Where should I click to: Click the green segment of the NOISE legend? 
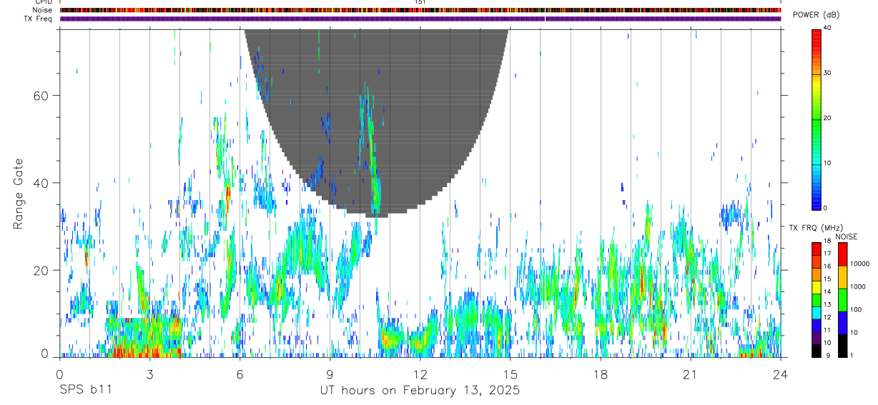(x=842, y=299)
